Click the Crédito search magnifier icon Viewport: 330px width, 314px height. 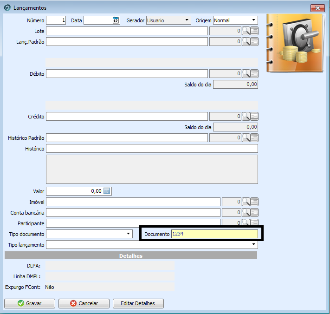tap(246, 116)
